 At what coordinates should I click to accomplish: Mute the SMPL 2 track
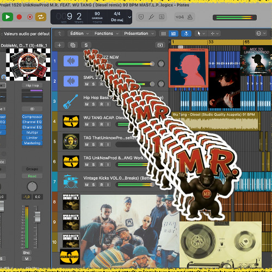pos(87,84)
